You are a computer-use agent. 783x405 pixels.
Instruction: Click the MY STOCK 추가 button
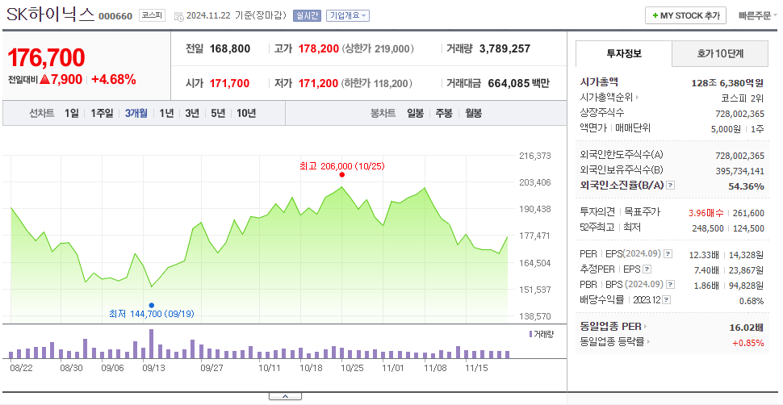pyautogui.click(x=685, y=15)
